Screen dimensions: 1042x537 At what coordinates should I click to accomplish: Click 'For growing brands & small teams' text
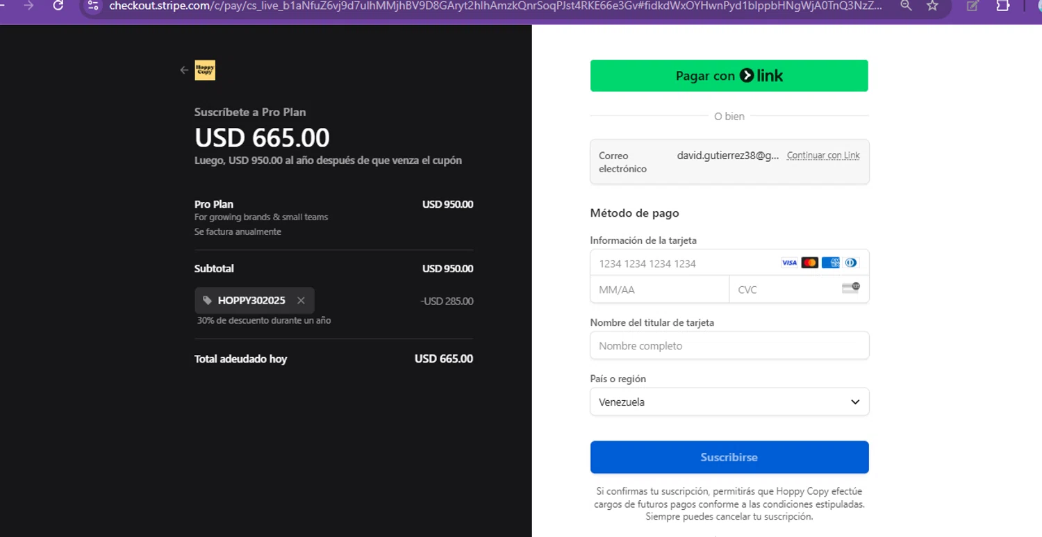(261, 217)
